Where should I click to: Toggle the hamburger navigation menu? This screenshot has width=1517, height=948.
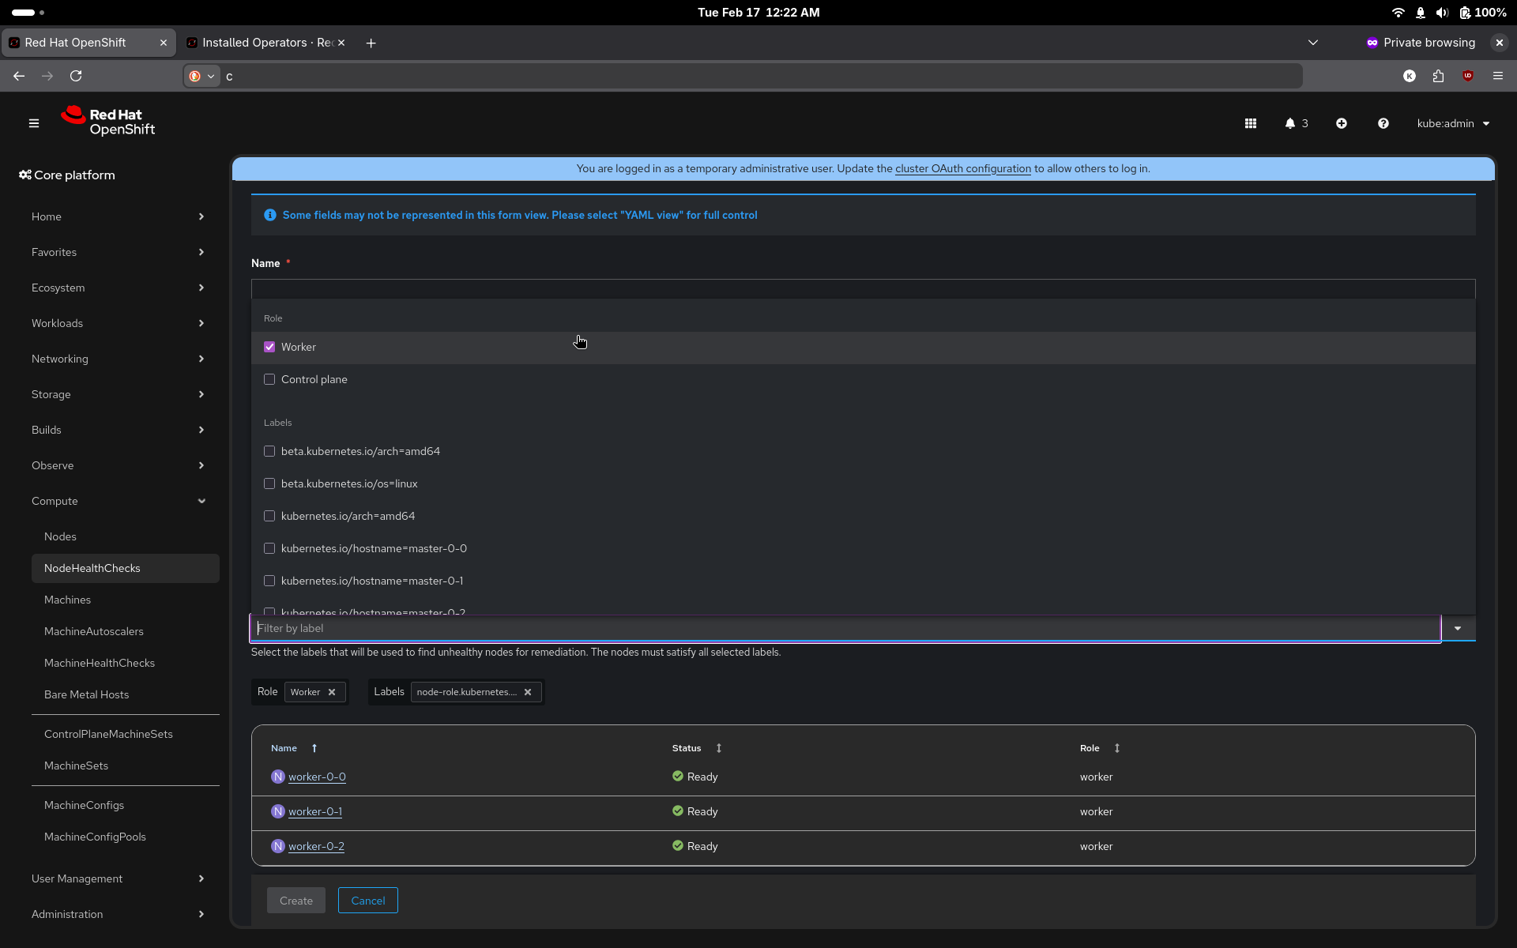[x=34, y=123]
